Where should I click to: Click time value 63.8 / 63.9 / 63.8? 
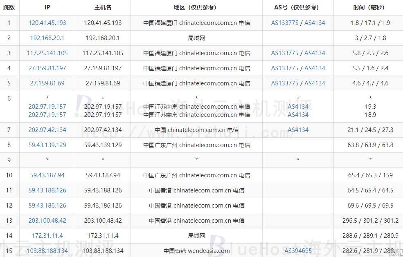tap(370, 145)
